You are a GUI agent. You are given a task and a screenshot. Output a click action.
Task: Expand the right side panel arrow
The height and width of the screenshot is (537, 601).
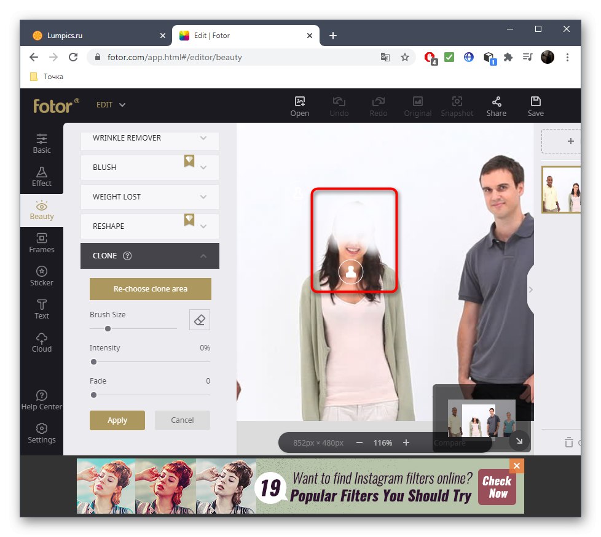click(531, 290)
